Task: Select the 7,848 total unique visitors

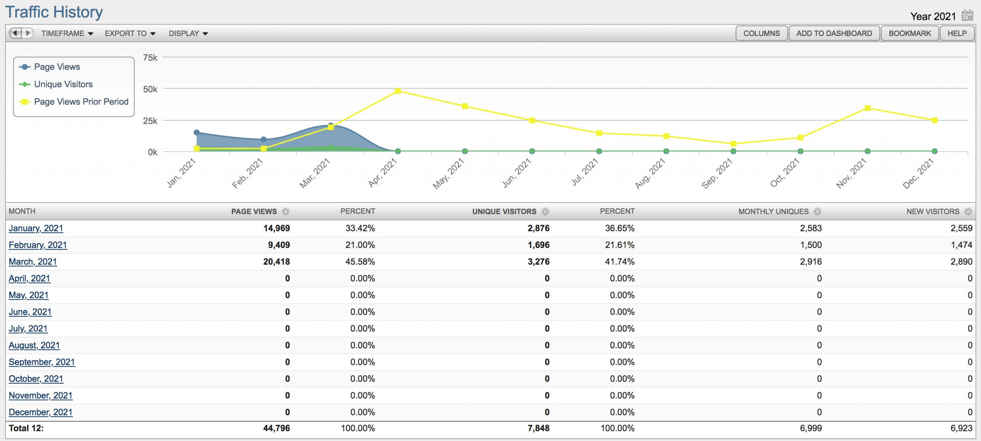Action: coord(538,428)
